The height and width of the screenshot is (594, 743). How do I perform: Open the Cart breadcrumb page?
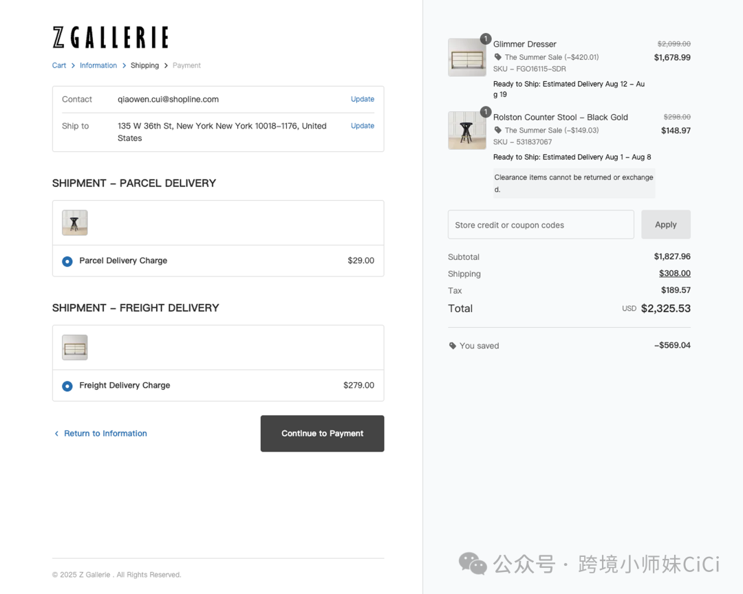click(x=59, y=65)
